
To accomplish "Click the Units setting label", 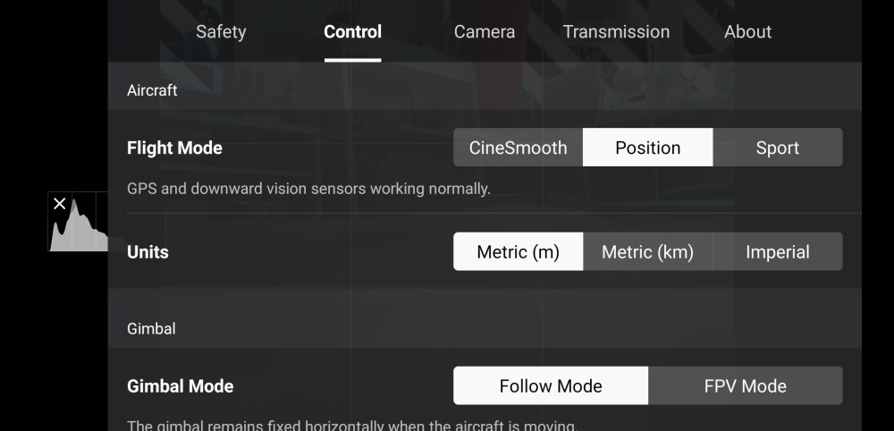I will click(148, 252).
